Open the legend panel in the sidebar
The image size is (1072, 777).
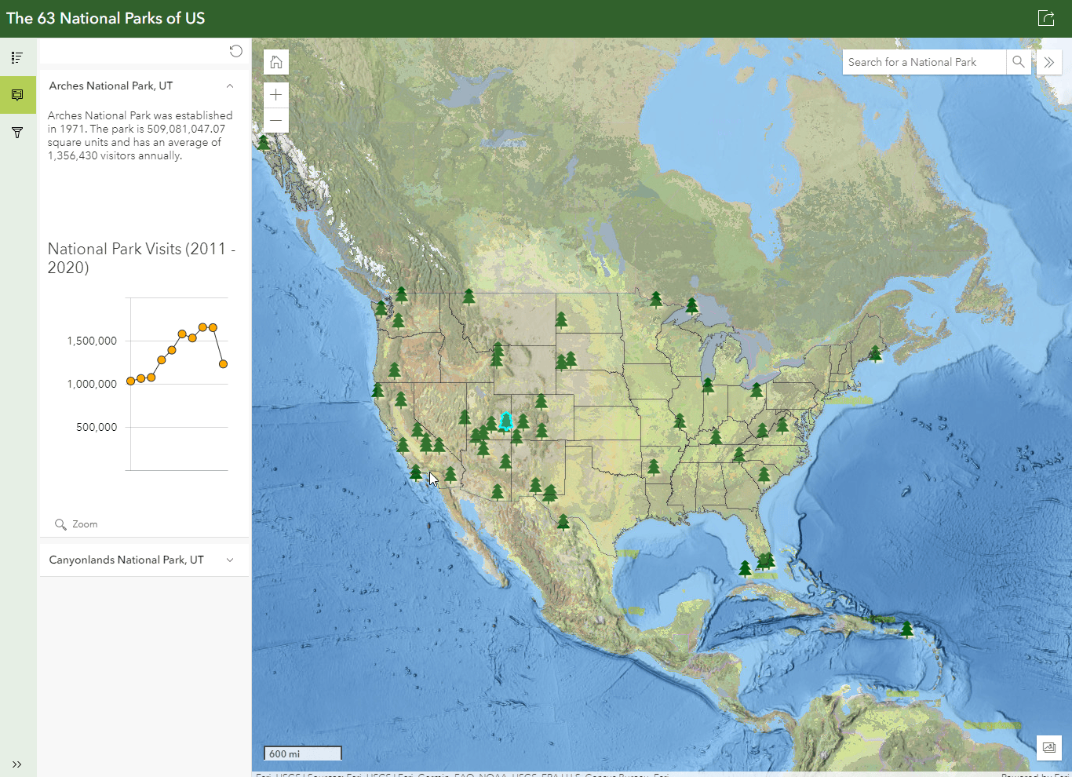[17, 57]
